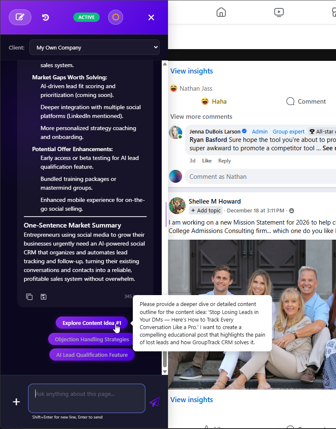Save the response with the floppy disk icon
This screenshot has width=336, height=429.
click(44, 297)
